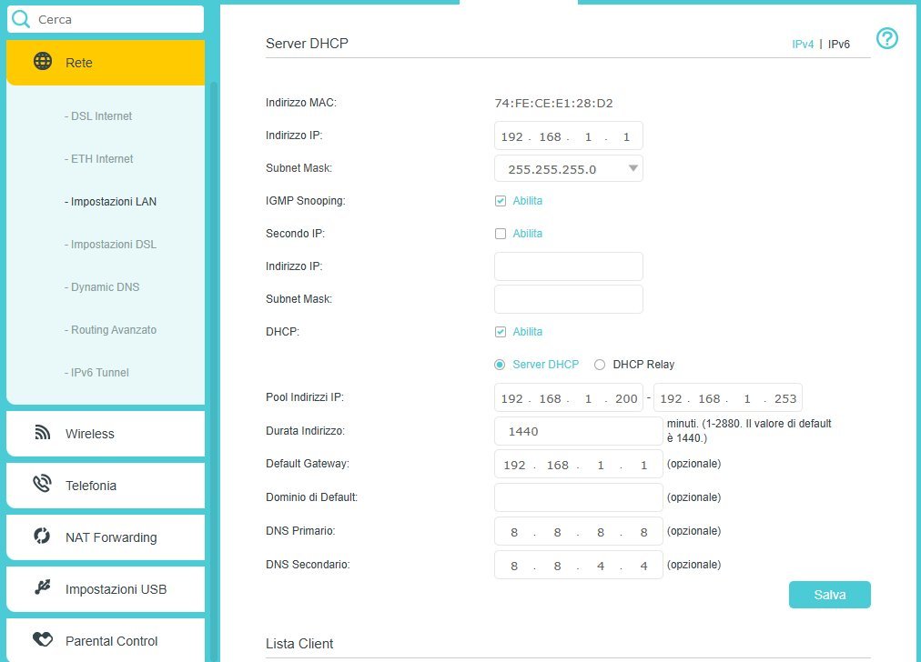Click the Impostazioni USB plug icon
This screenshot has width=921, height=662.
click(43, 588)
